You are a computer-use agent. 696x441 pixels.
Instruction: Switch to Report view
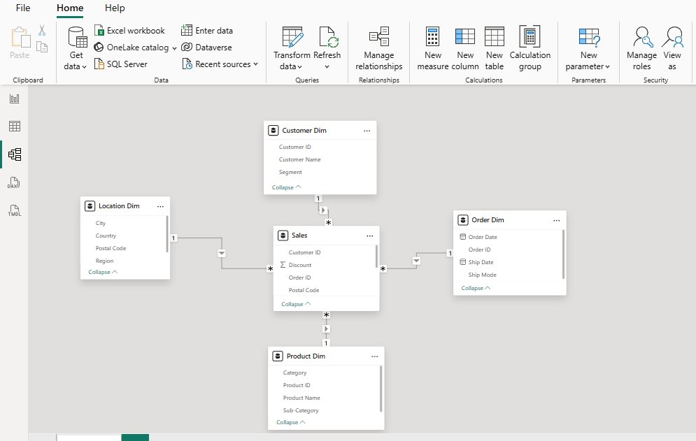pyautogui.click(x=15, y=99)
